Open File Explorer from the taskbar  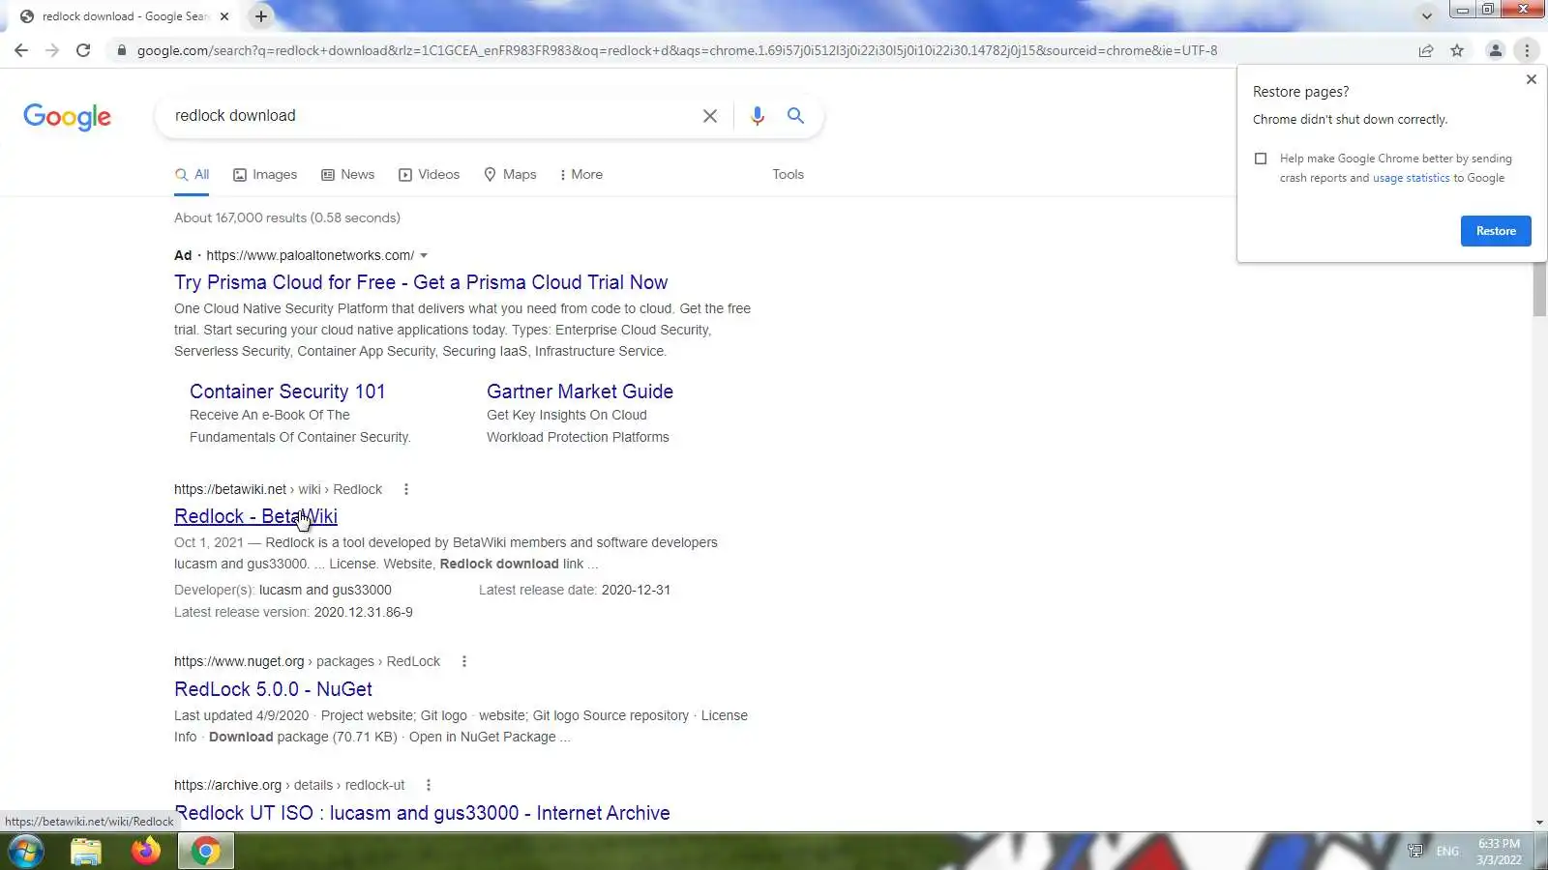(x=86, y=852)
